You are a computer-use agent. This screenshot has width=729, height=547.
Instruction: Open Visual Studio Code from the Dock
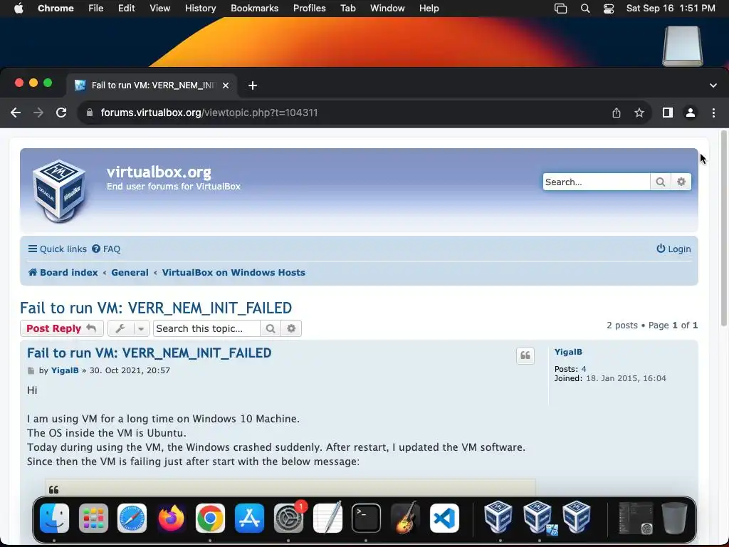tap(444, 519)
